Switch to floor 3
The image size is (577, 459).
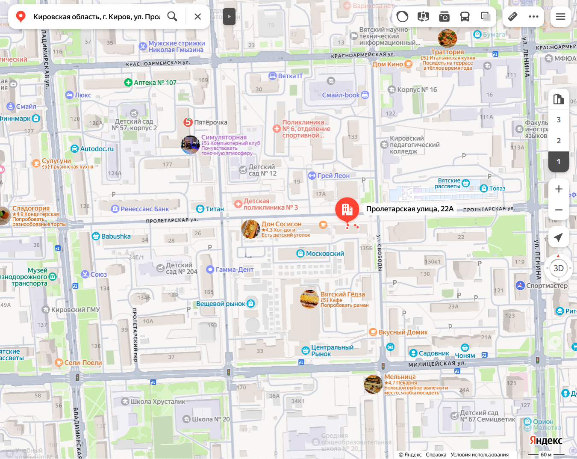point(559,120)
